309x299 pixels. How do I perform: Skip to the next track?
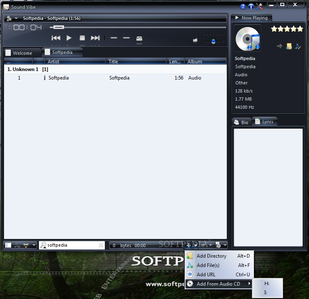tap(95, 38)
